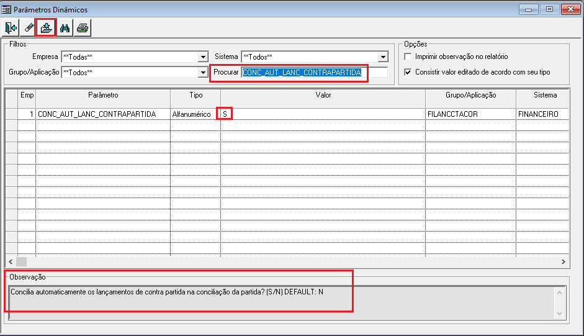
Task: Click the Emp cell showing 1
Action: click(27, 114)
